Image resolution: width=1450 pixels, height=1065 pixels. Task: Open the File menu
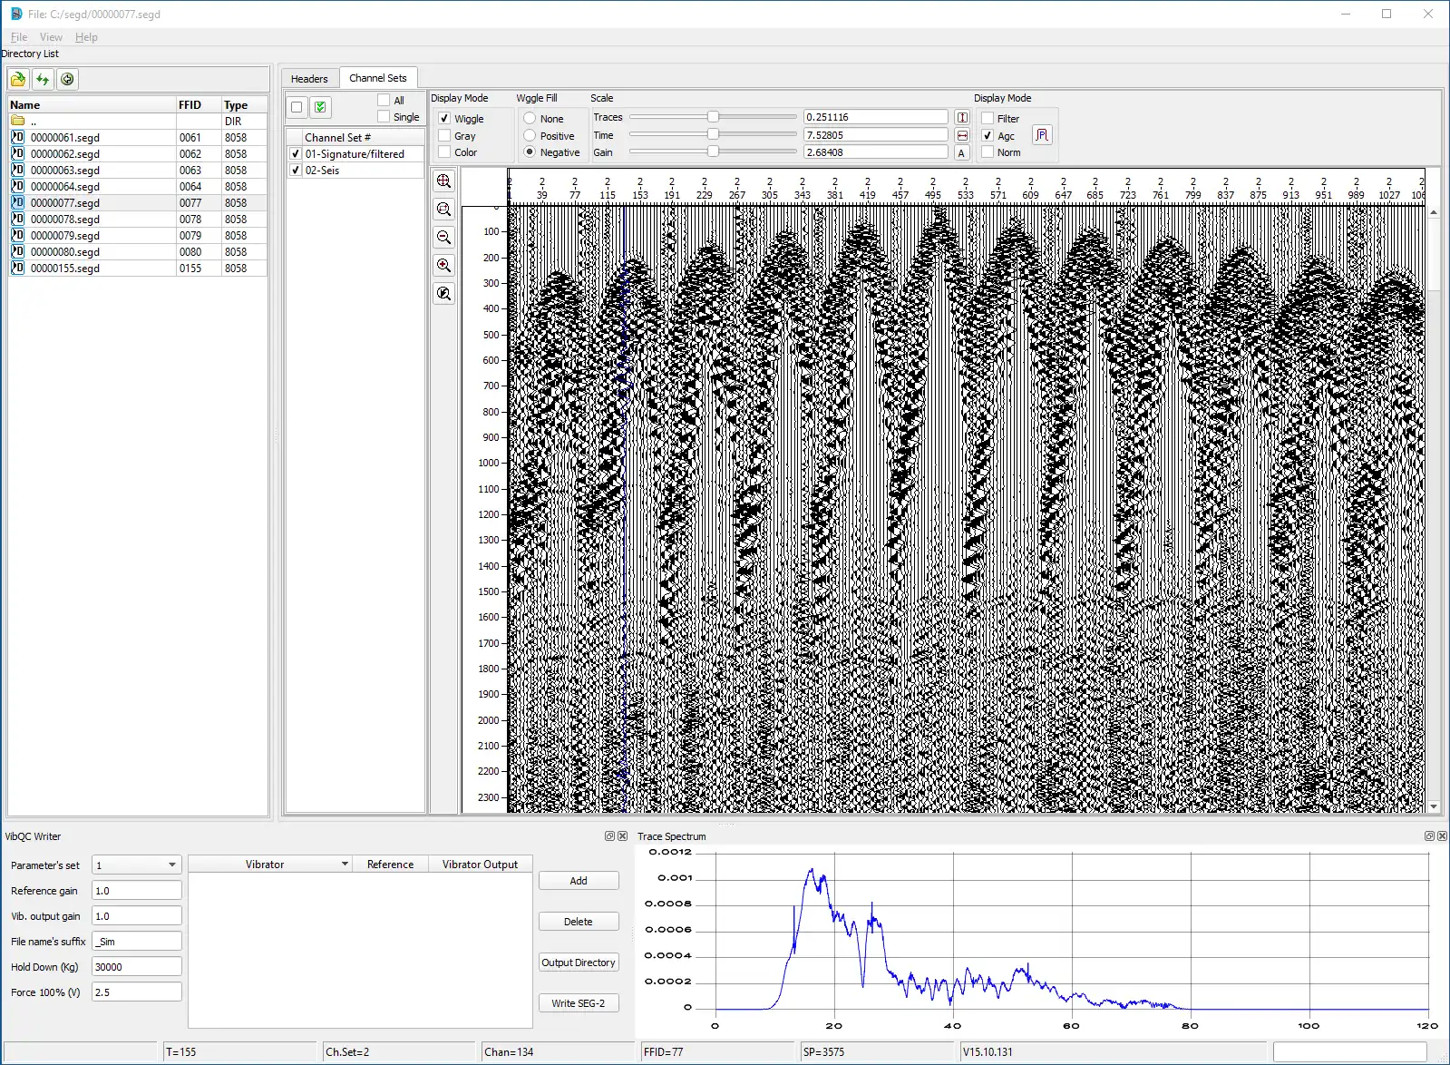[x=18, y=37]
